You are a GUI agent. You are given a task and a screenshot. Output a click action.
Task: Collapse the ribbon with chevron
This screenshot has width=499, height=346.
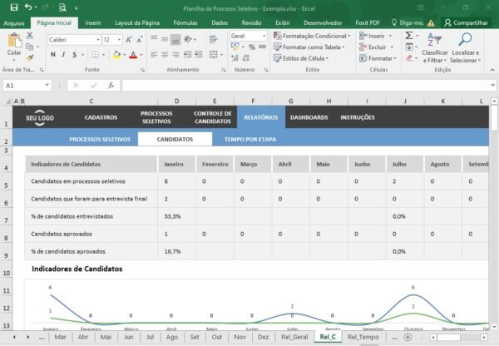[x=492, y=70]
